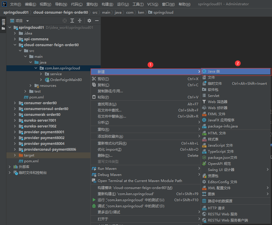The image size is (272, 225).
Task: Collapse the springcloud01 root node chevron
Action: [10, 27]
